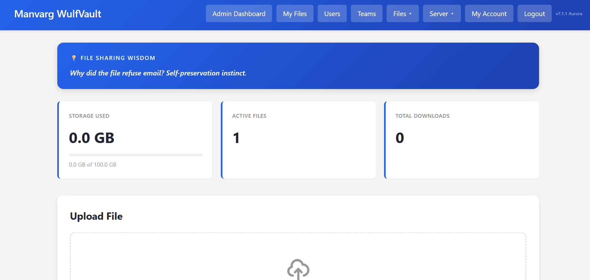Screen dimensions: 590x280
Task: Click the Manvarg WulfVault logo title
Action: (x=58, y=14)
